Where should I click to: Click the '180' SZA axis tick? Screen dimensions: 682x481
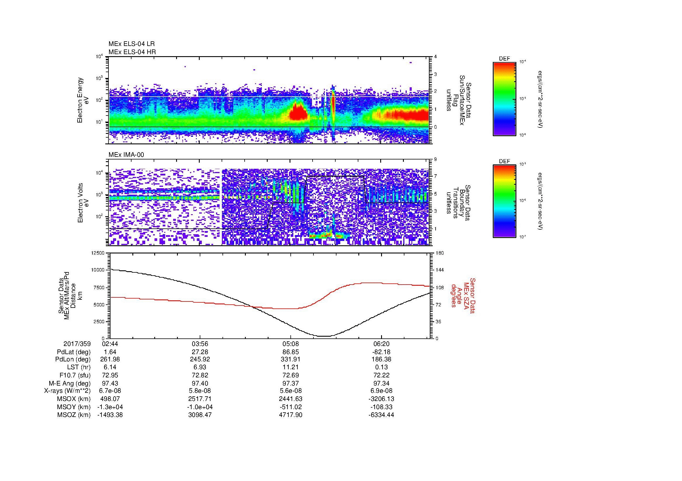[439, 253]
